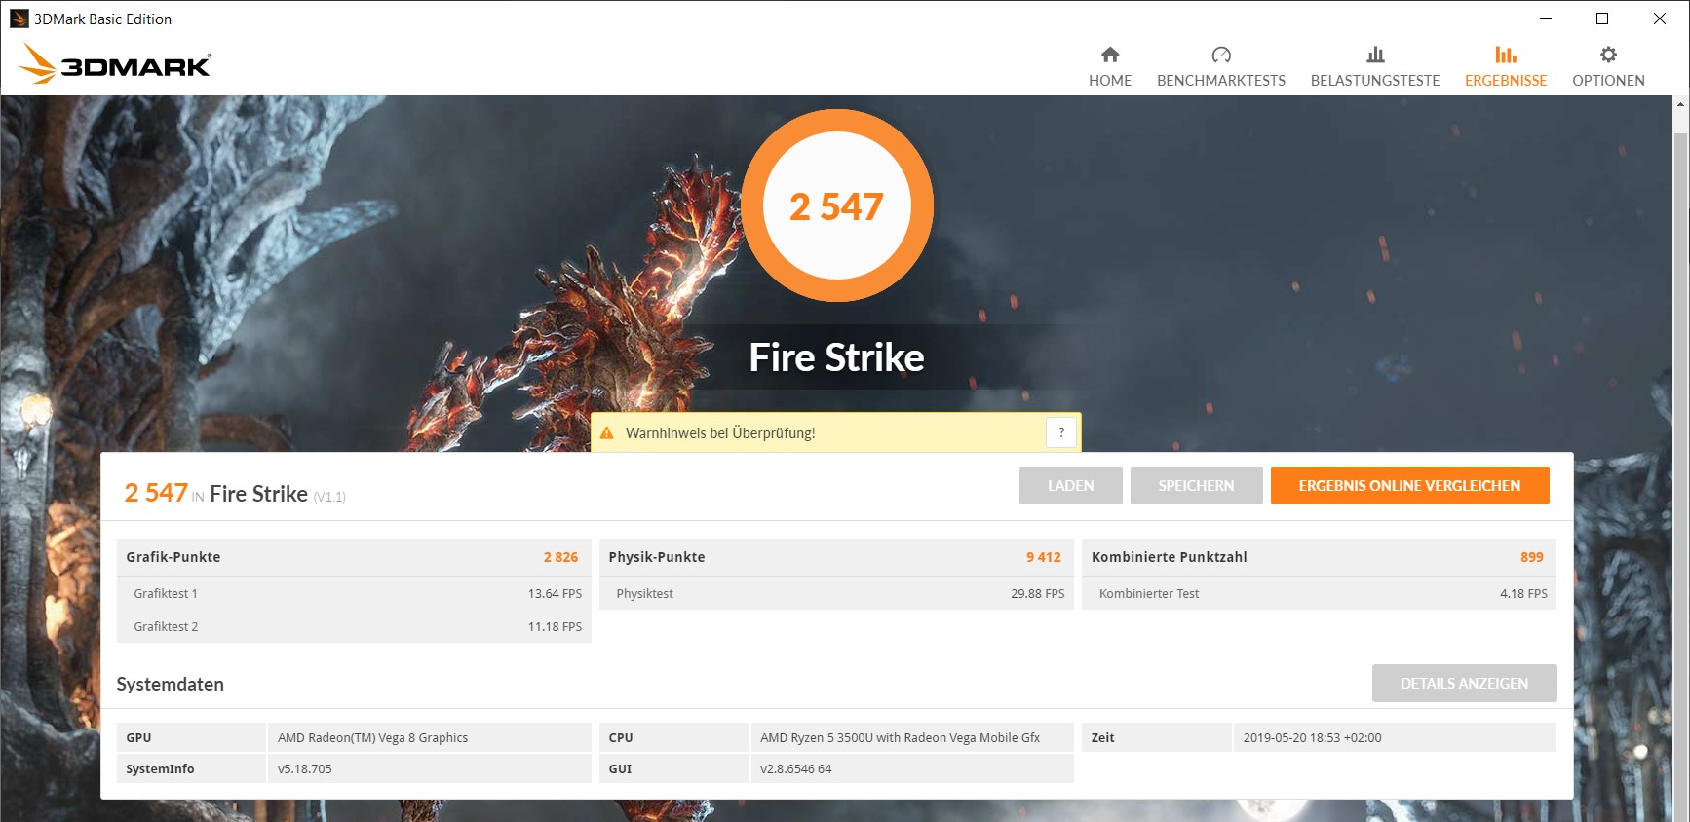The width and height of the screenshot is (1690, 822).
Task: Click the Benchmarktests gauge icon
Action: pos(1221,55)
